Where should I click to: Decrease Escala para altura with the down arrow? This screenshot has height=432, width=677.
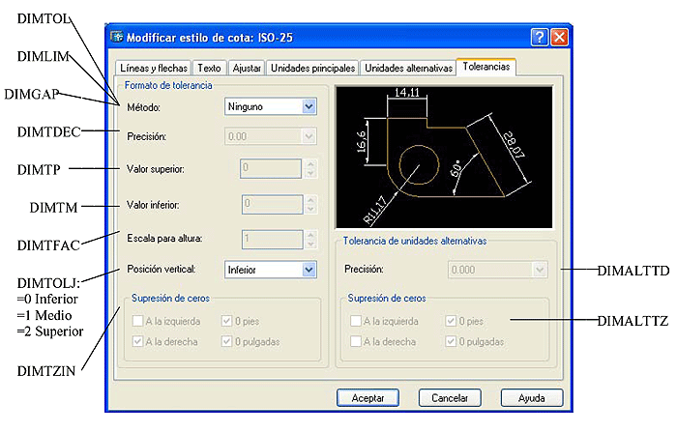click(x=310, y=245)
